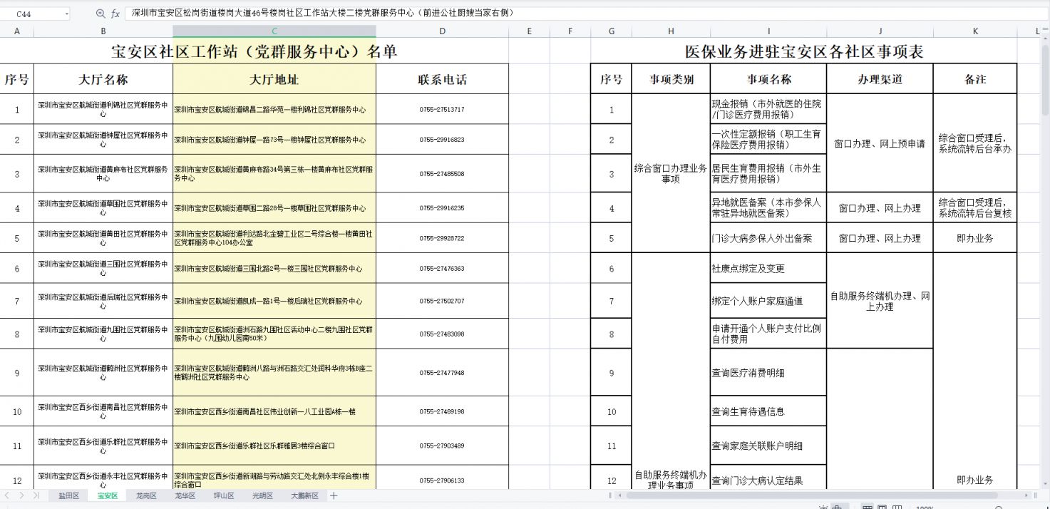1050x509 pixels.
Task: Open the 坪山区 sheet tab
Action: 223,495
